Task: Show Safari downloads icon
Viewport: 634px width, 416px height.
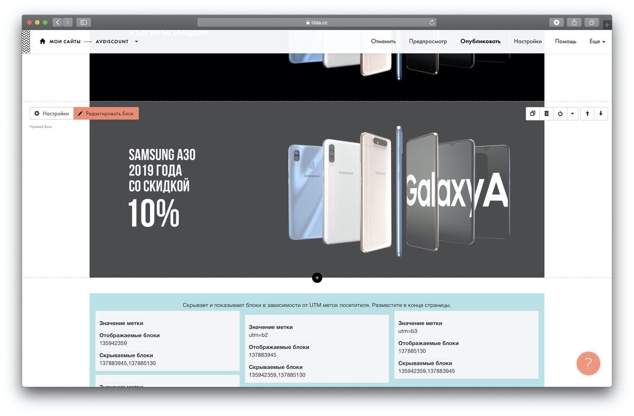Action: click(x=556, y=22)
